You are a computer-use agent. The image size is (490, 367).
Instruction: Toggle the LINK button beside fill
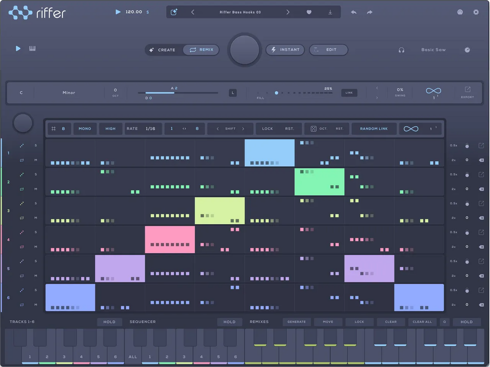click(x=349, y=93)
